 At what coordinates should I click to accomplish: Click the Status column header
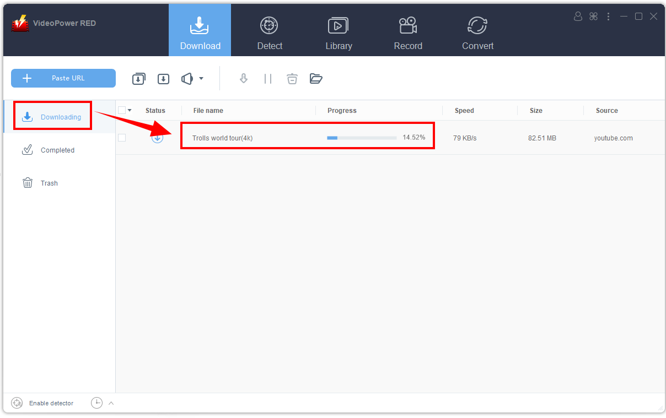tap(155, 111)
